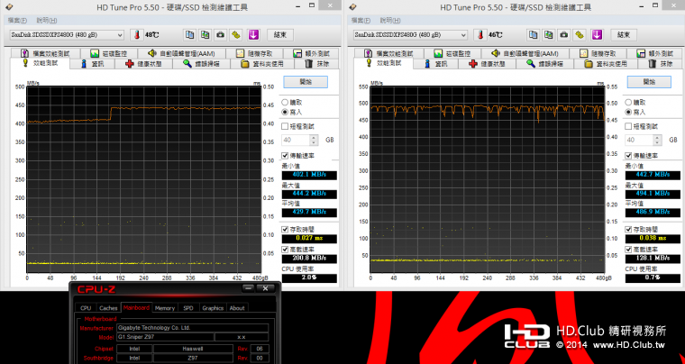Open options icon in right HD Tune toolbar
The height and width of the screenshot is (364, 685).
click(580, 35)
